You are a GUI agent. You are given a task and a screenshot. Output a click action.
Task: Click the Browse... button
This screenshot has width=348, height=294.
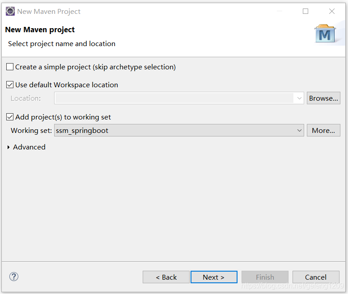point(323,98)
